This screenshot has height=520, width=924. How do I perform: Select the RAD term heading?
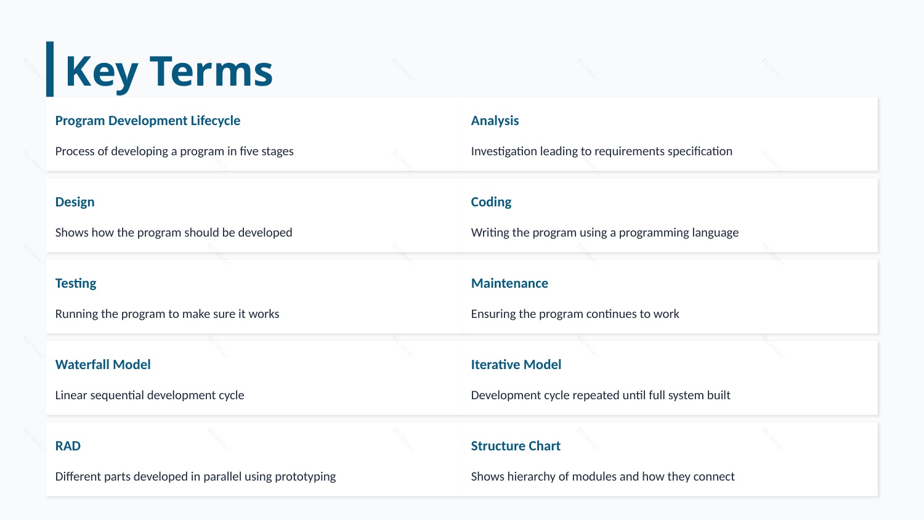point(68,446)
